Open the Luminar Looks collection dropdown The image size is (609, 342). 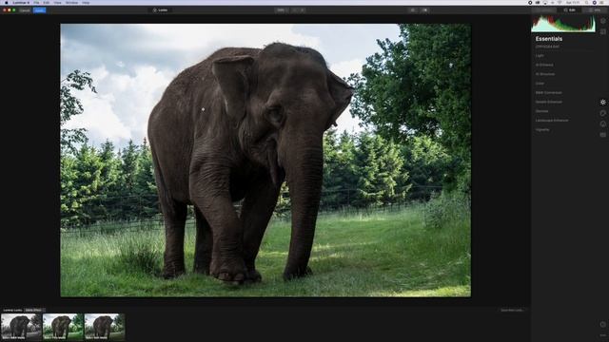34,311
